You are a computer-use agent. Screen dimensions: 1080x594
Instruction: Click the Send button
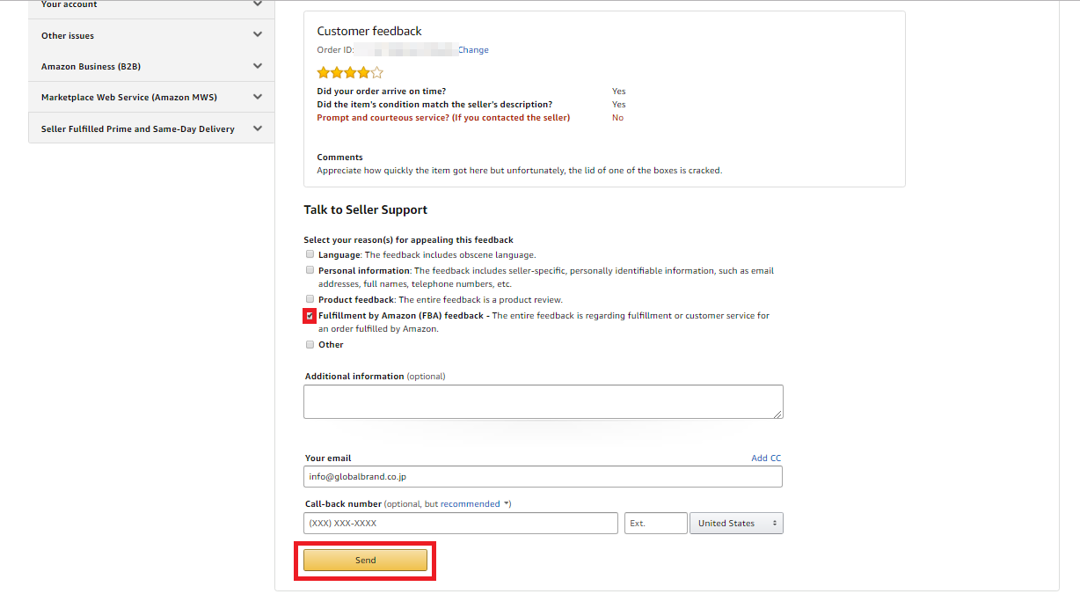point(365,560)
